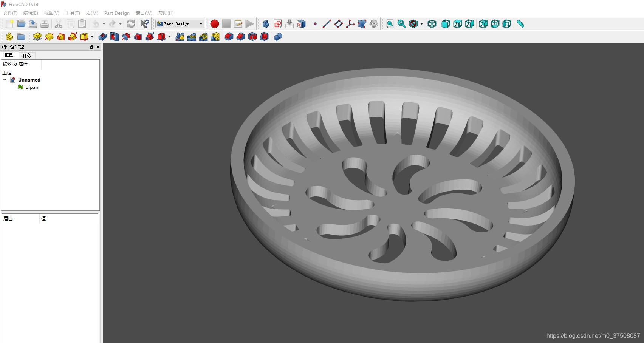Select the Fillet tool
644x343 pixels.
(x=229, y=37)
